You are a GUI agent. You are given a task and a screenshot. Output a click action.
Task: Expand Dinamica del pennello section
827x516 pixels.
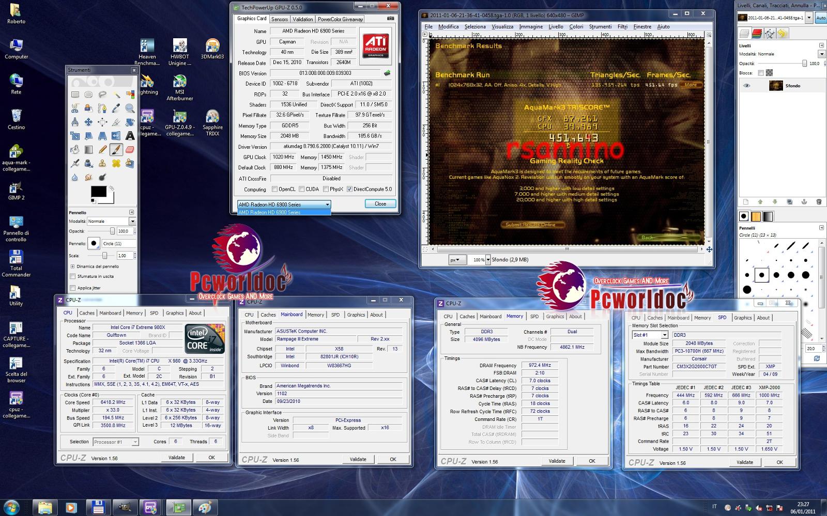click(73, 267)
